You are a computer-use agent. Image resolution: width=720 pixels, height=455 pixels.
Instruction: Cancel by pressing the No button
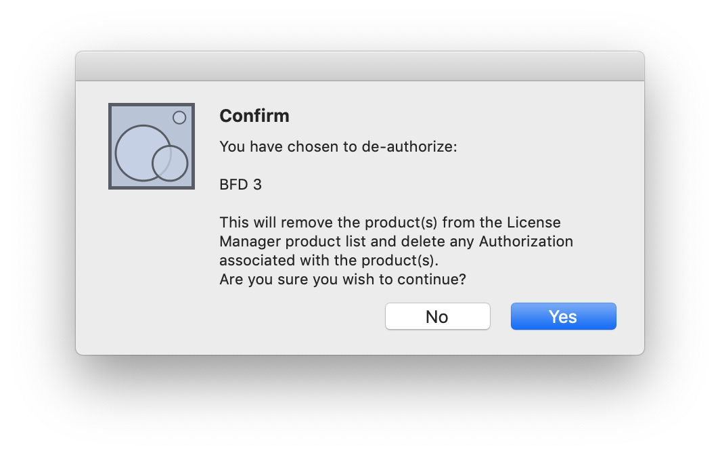coord(437,316)
